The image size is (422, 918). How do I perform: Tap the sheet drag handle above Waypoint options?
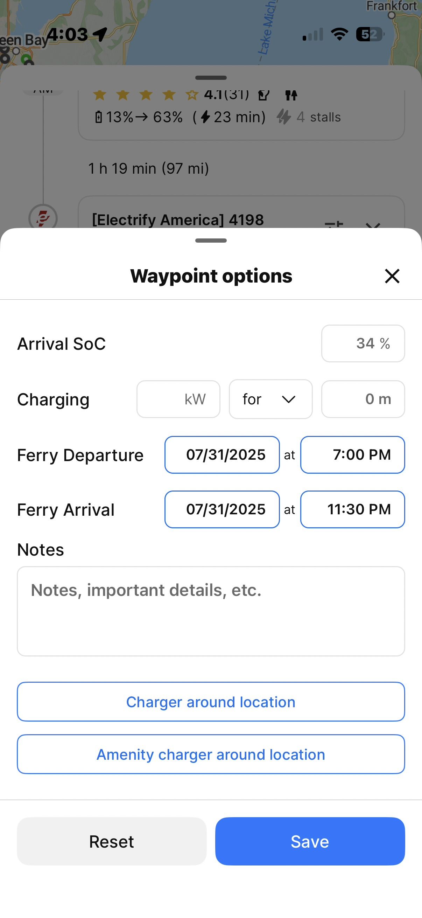coord(211,241)
